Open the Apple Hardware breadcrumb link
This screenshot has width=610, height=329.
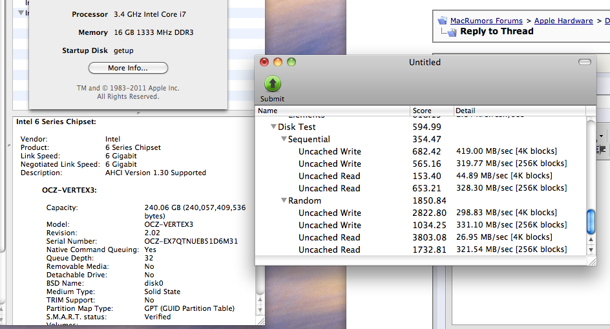coord(563,21)
